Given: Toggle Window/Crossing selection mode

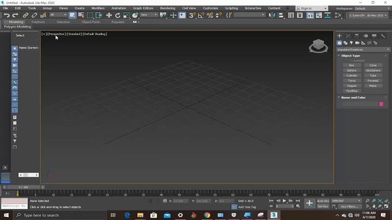Looking at the screenshot, I should pyautogui.click(x=99, y=15).
